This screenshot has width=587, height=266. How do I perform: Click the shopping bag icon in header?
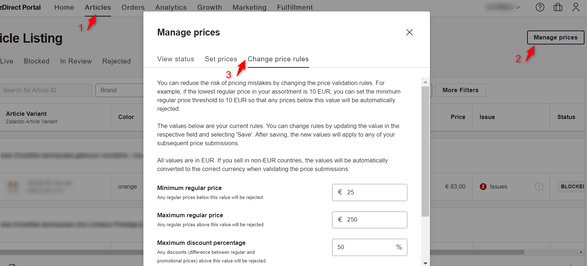click(558, 7)
